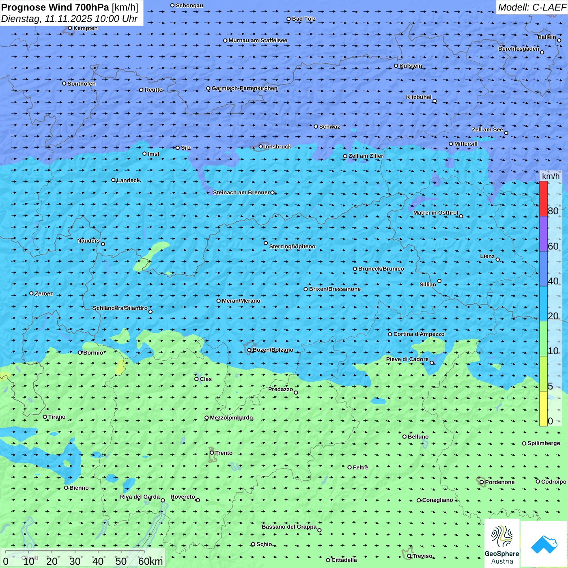Click the Zell am See location dot
This screenshot has width=568, height=568.
(x=506, y=133)
